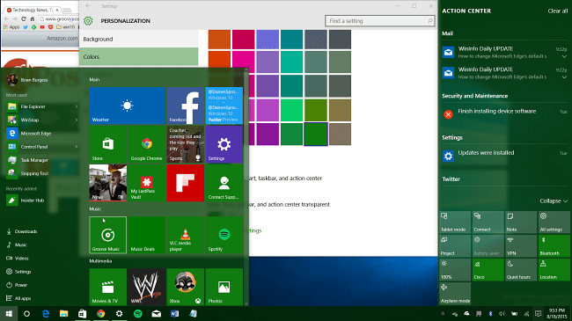
Task: Open the News photo tile
Action: [108, 183]
